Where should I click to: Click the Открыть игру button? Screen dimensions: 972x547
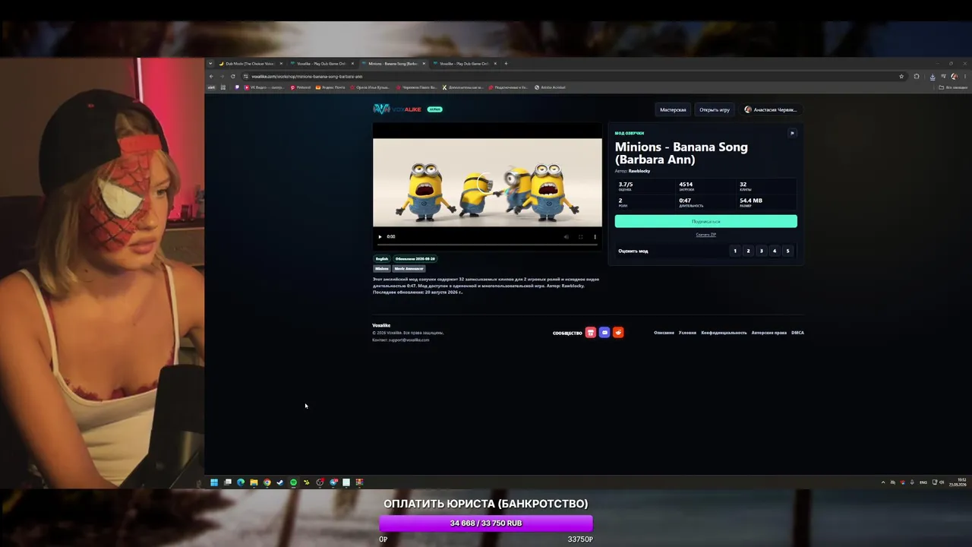tap(715, 109)
